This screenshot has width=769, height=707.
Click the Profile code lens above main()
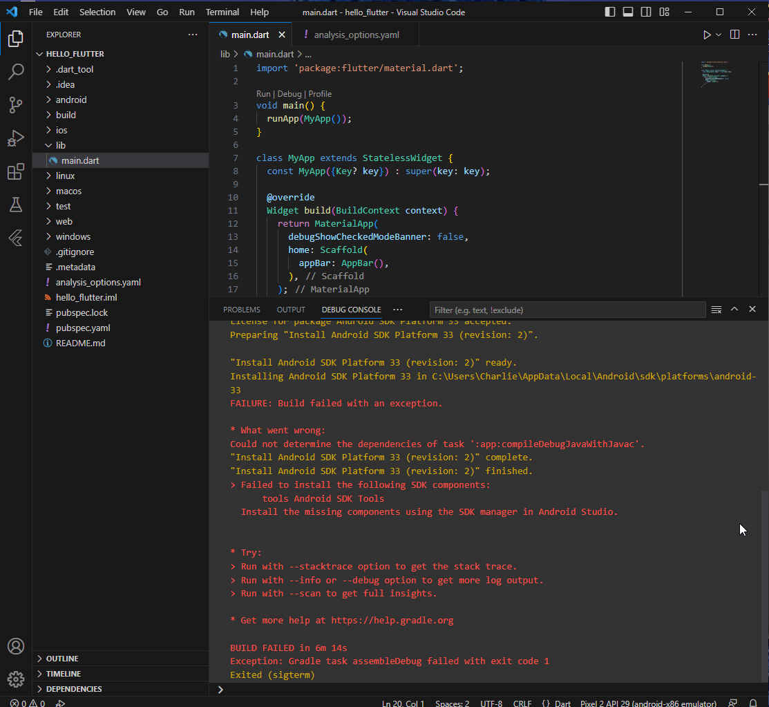[x=320, y=94]
